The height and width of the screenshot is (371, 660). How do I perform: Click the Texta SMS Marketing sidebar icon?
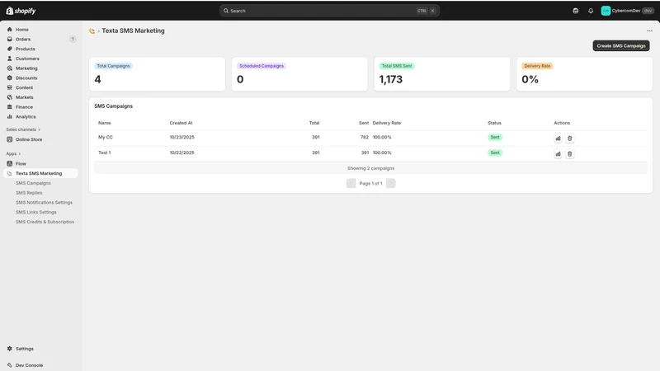[x=10, y=173]
